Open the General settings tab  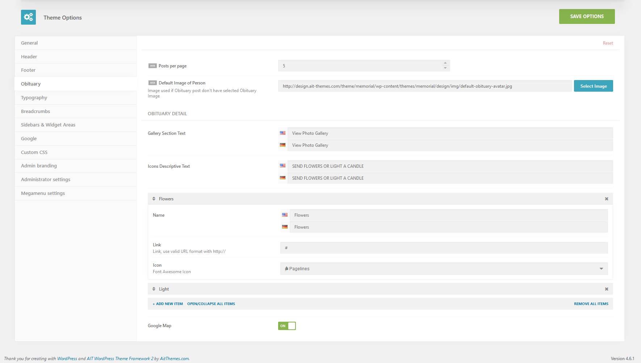(x=75, y=43)
